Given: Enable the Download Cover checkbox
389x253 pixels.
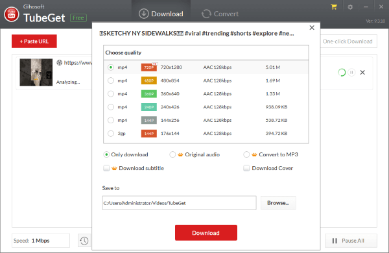Looking at the screenshot, I should click(246, 168).
